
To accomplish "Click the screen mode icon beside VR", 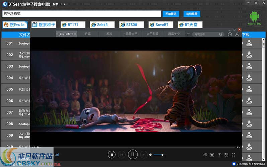I will point(212,155).
